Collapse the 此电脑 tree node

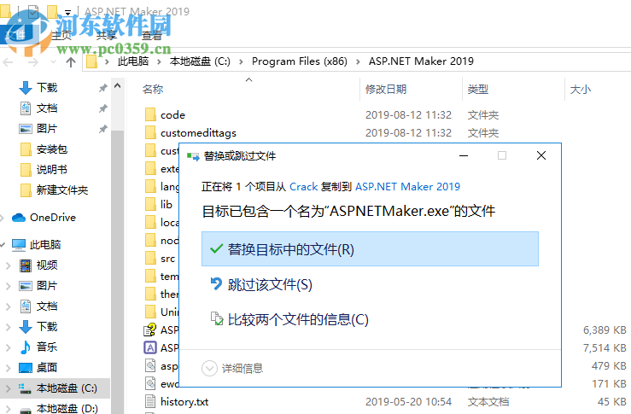pyautogui.click(x=3, y=244)
